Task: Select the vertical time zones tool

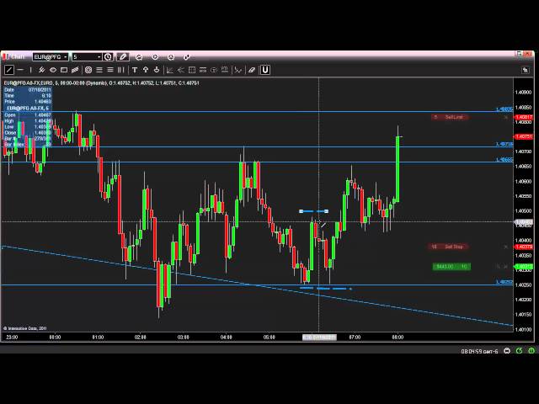Action: point(120,70)
